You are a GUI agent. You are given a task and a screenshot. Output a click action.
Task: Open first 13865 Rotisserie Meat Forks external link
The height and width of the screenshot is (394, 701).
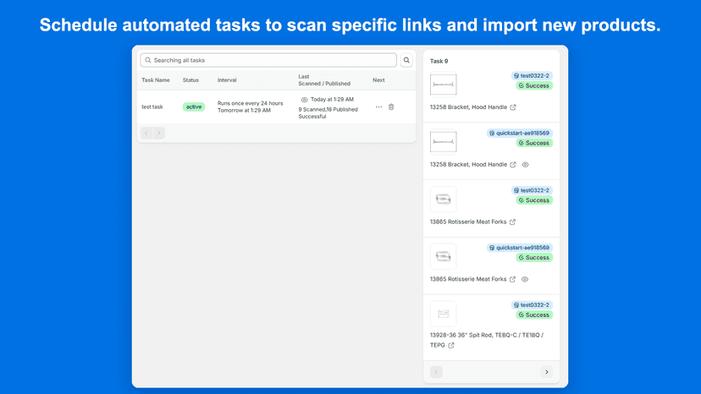pos(512,222)
